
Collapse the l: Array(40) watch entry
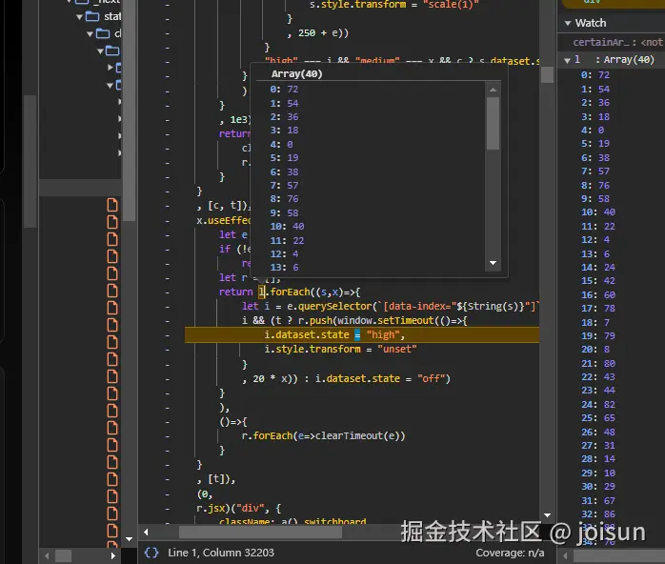[567, 60]
